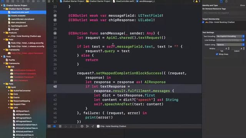Open the Debug navigator icon

tap(33, 1)
